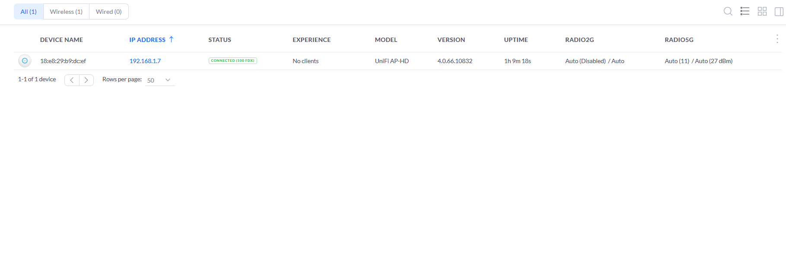Sort by Radio2G column

(x=579, y=40)
